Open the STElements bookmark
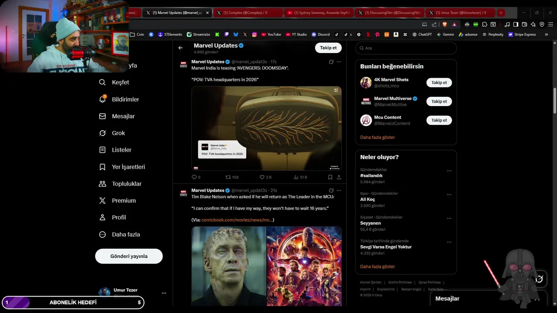Image resolution: width=557 pixels, height=313 pixels. coord(170,34)
